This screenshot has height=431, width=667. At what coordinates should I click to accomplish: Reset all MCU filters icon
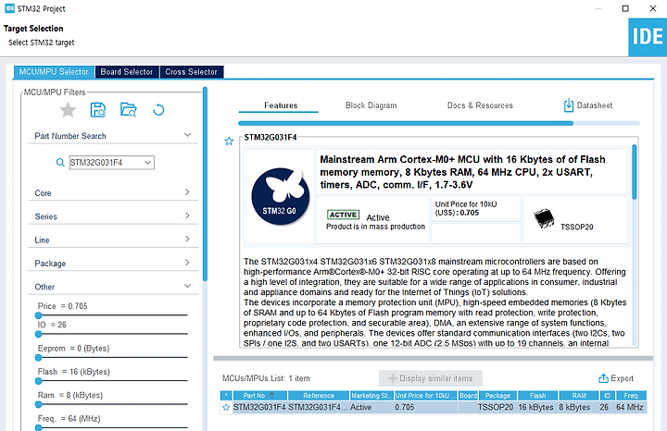(158, 110)
